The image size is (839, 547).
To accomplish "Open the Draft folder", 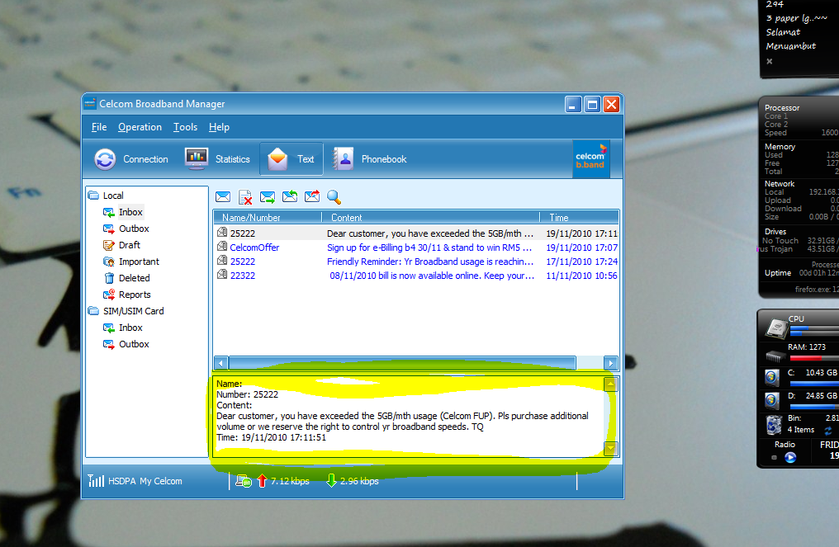I will point(130,245).
